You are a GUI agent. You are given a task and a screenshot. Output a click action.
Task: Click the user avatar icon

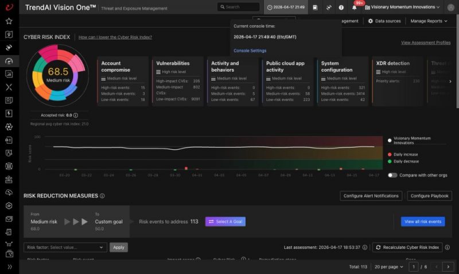451,7
